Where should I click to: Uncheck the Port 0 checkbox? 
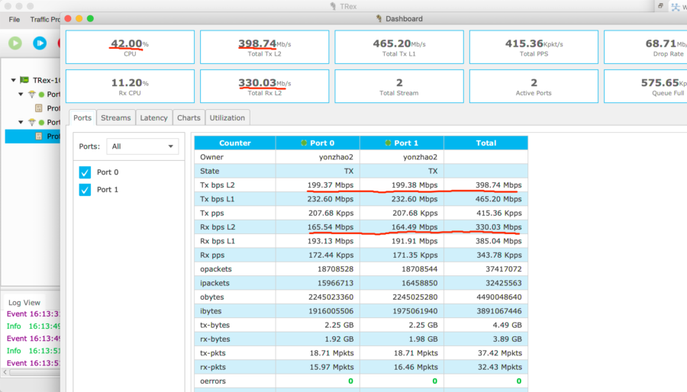[85, 172]
